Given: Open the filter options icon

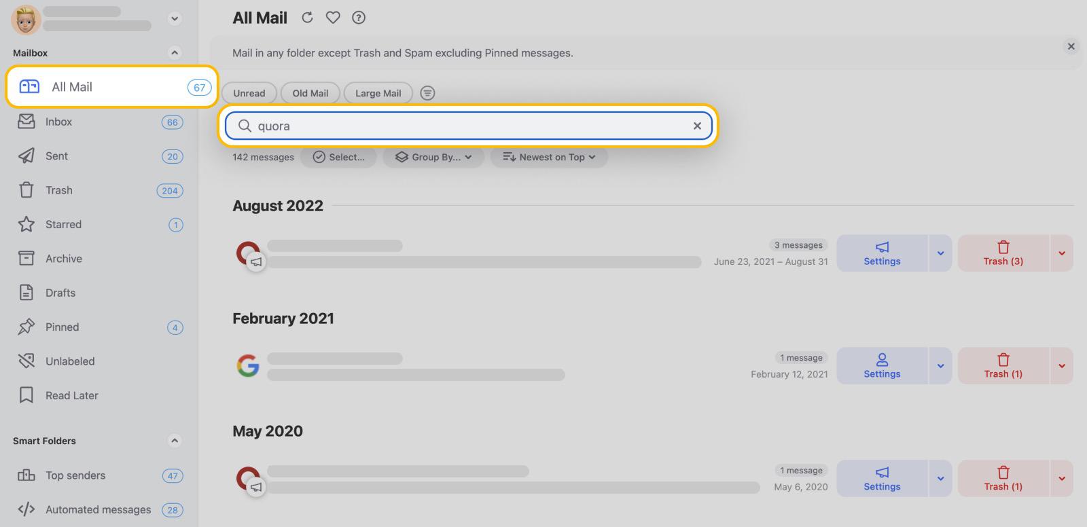Looking at the screenshot, I should point(427,93).
